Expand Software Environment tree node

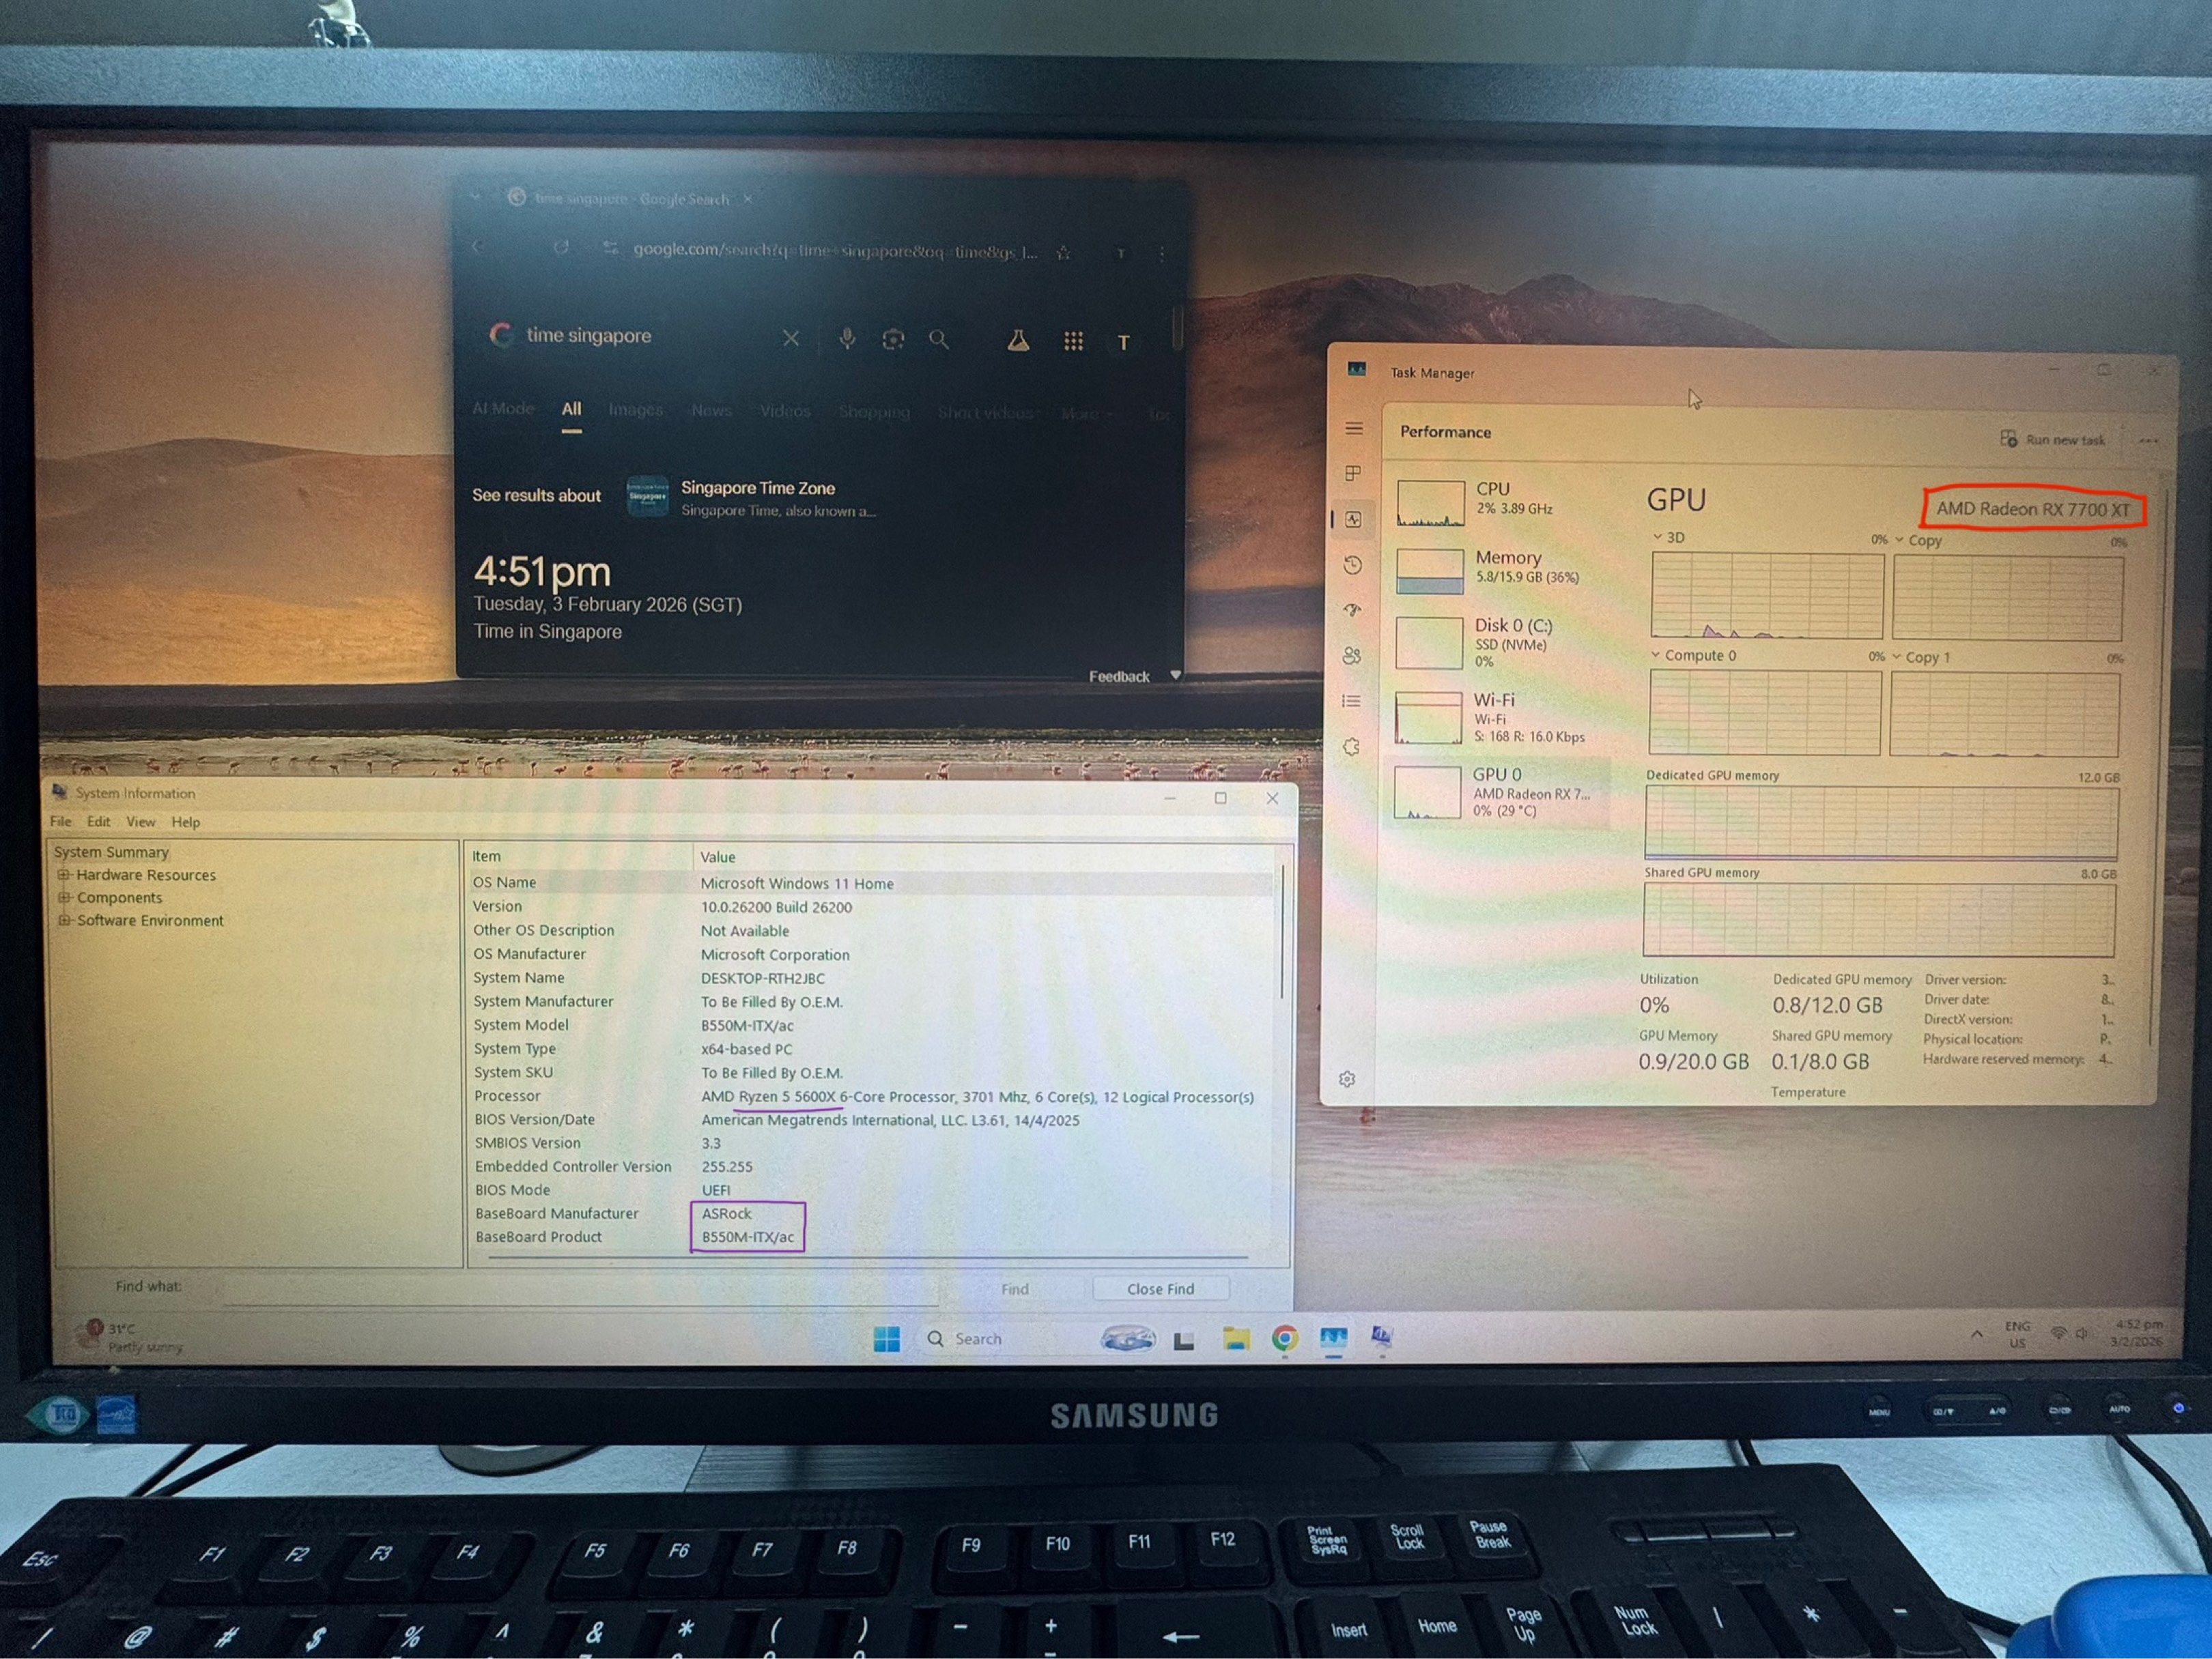pyautogui.click(x=64, y=921)
